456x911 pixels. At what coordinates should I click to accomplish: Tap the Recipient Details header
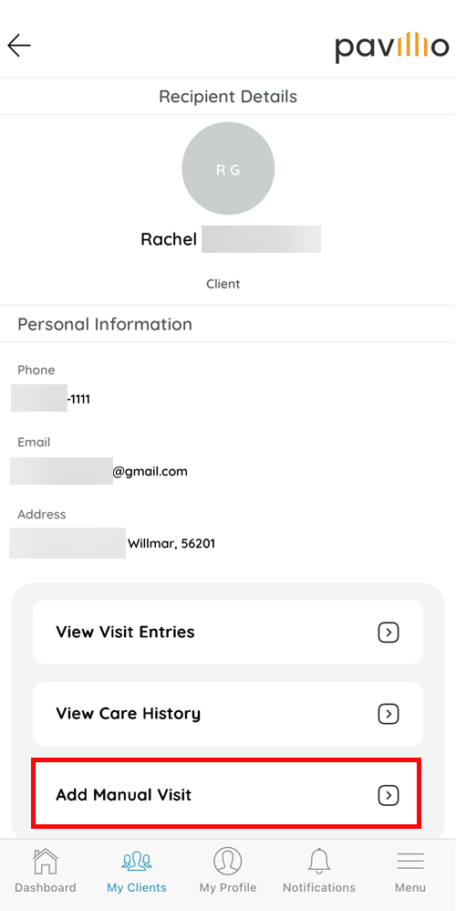coord(228,97)
